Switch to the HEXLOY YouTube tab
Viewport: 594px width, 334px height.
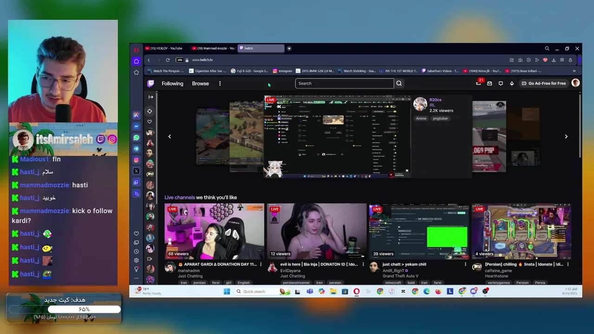[166, 48]
